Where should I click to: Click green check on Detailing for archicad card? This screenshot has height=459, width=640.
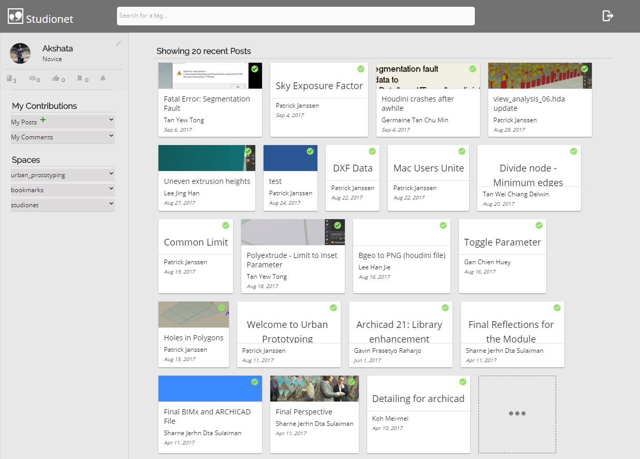pos(463,382)
